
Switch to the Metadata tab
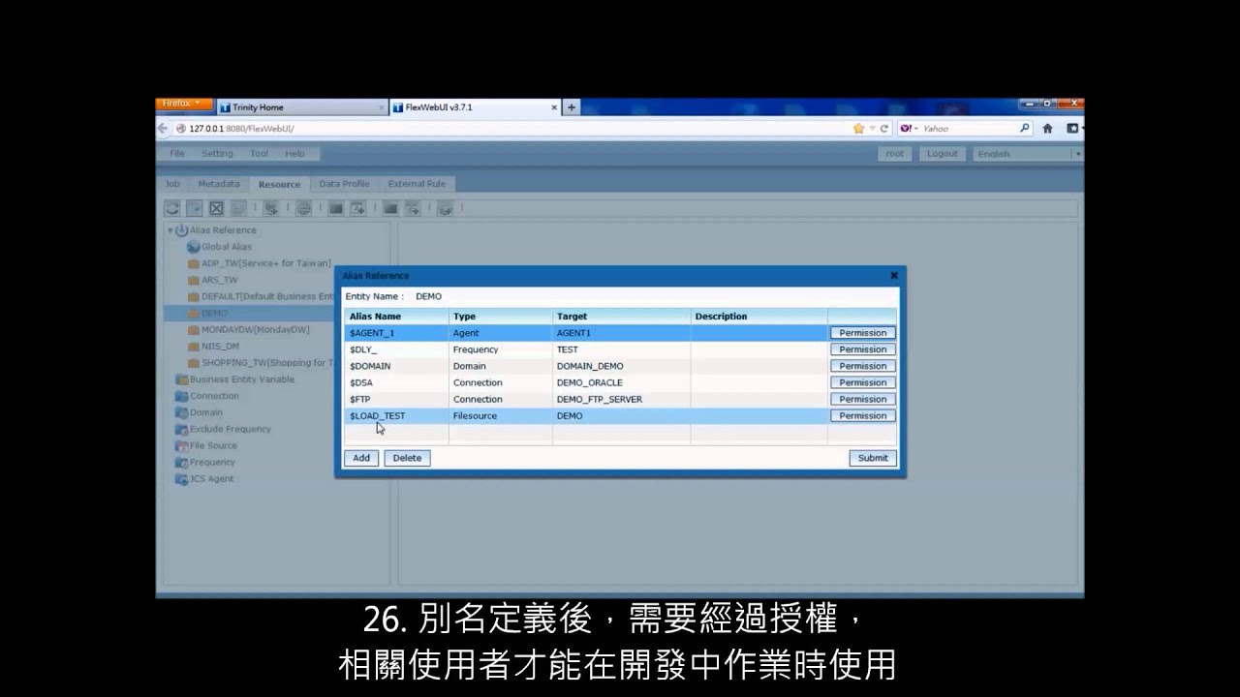click(219, 184)
